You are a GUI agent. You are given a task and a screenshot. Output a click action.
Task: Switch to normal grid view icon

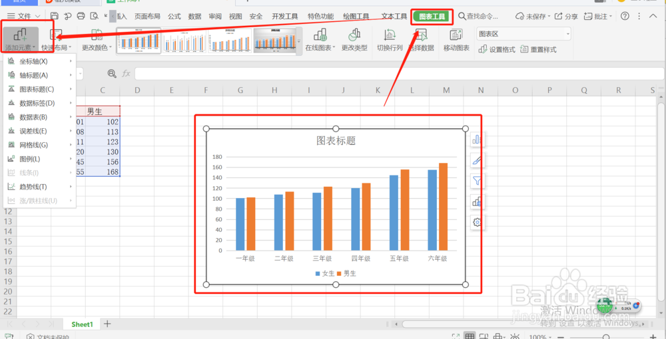pos(469,337)
